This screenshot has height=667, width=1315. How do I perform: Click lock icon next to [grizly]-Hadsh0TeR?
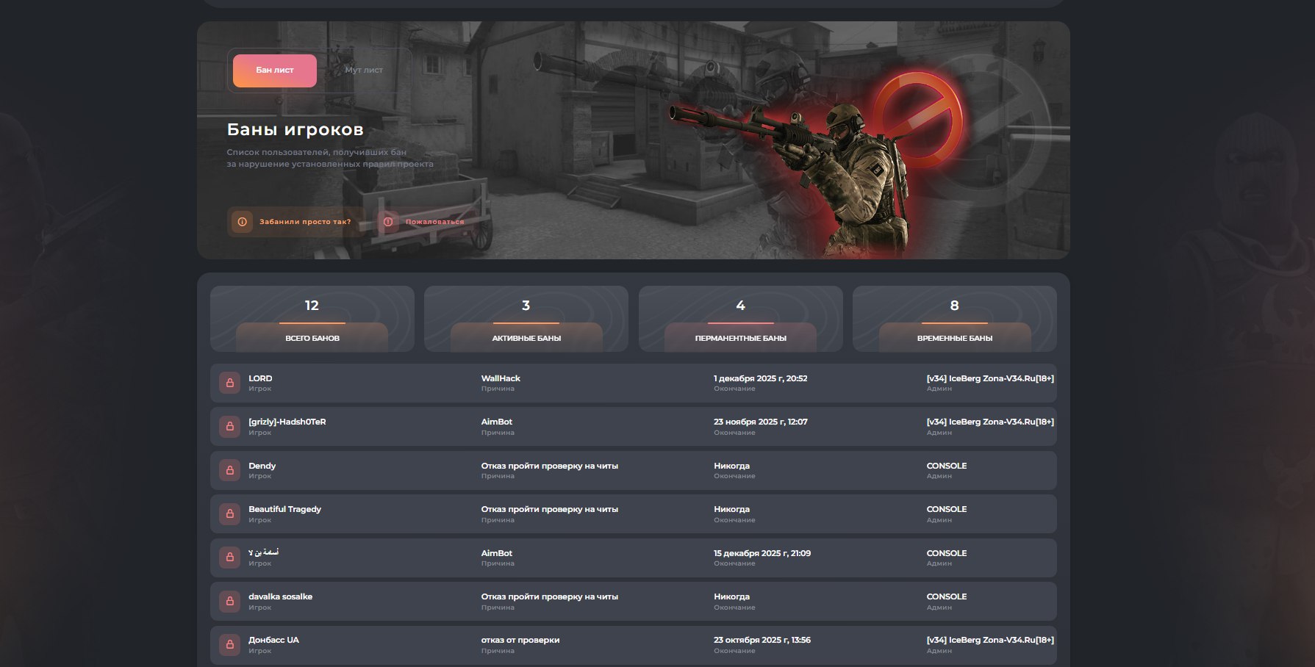(229, 426)
